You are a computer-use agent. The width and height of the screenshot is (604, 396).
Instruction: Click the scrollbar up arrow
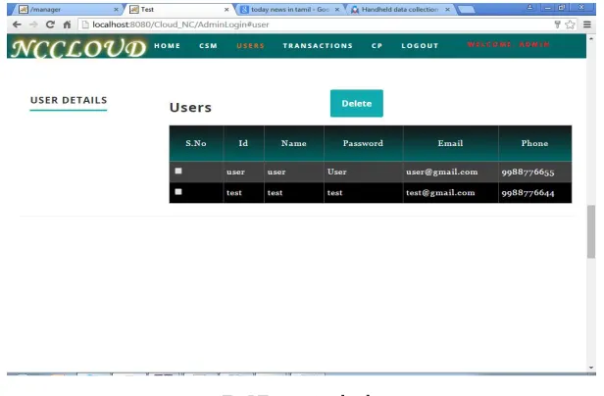[591, 38]
